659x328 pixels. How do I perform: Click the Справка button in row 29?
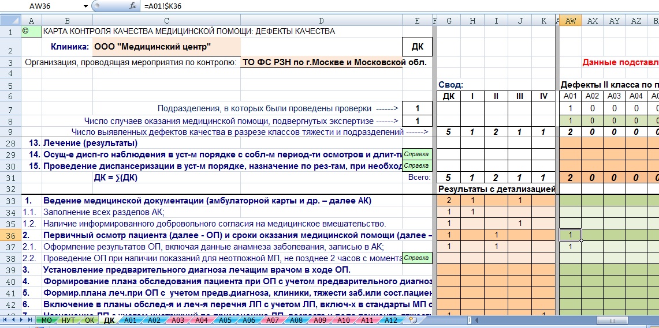click(417, 154)
